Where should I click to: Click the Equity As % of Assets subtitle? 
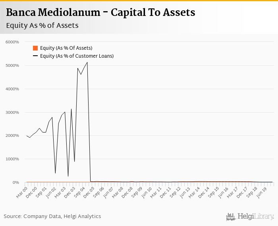(x=42, y=25)
